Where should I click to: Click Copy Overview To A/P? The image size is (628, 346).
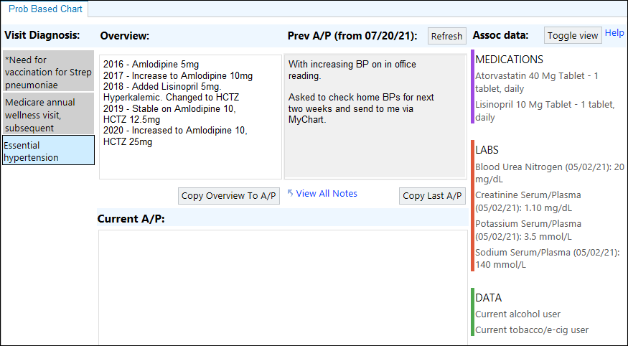pos(229,196)
